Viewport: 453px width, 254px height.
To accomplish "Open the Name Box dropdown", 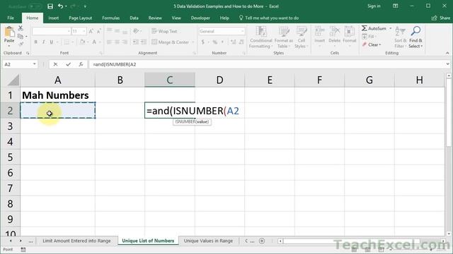I will [35, 64].
